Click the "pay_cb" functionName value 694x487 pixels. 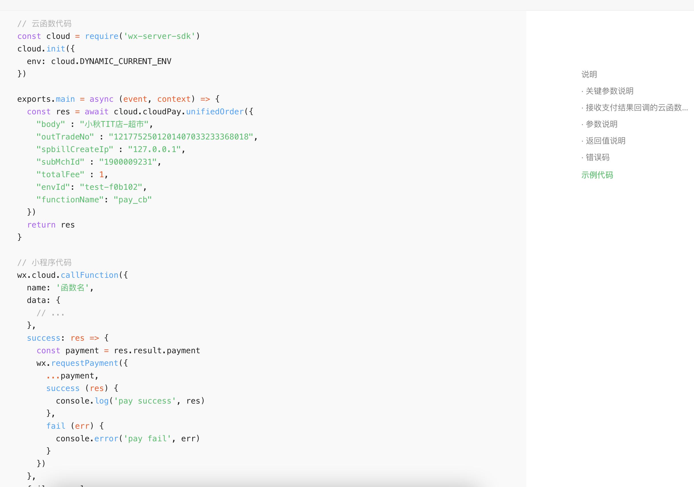coord(132,200)
